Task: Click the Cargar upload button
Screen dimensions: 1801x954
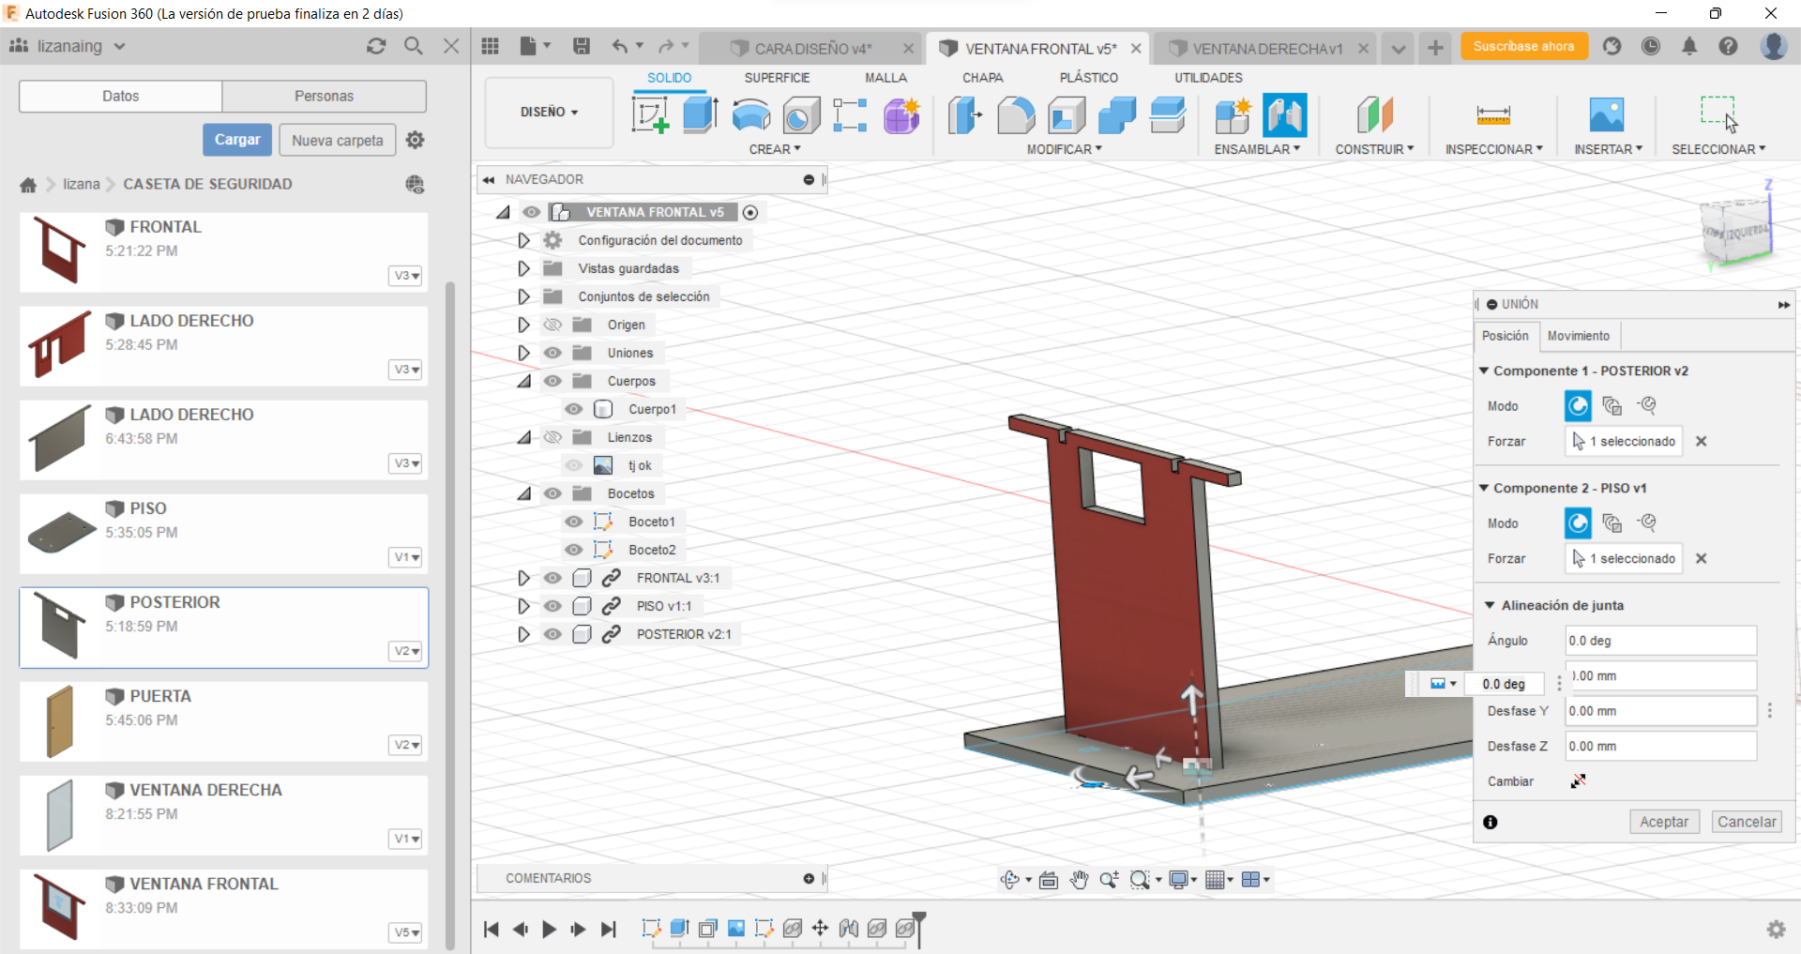Action: point(237,140)
